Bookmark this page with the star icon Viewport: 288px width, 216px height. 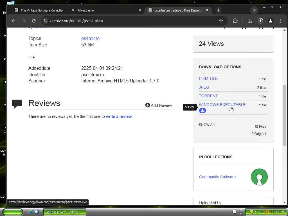(221, 21)
